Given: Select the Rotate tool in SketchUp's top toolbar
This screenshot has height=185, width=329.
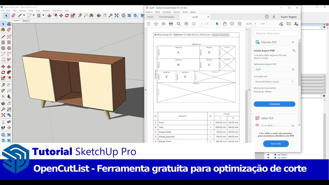Looking at the screenshot, I should (67, 16).
